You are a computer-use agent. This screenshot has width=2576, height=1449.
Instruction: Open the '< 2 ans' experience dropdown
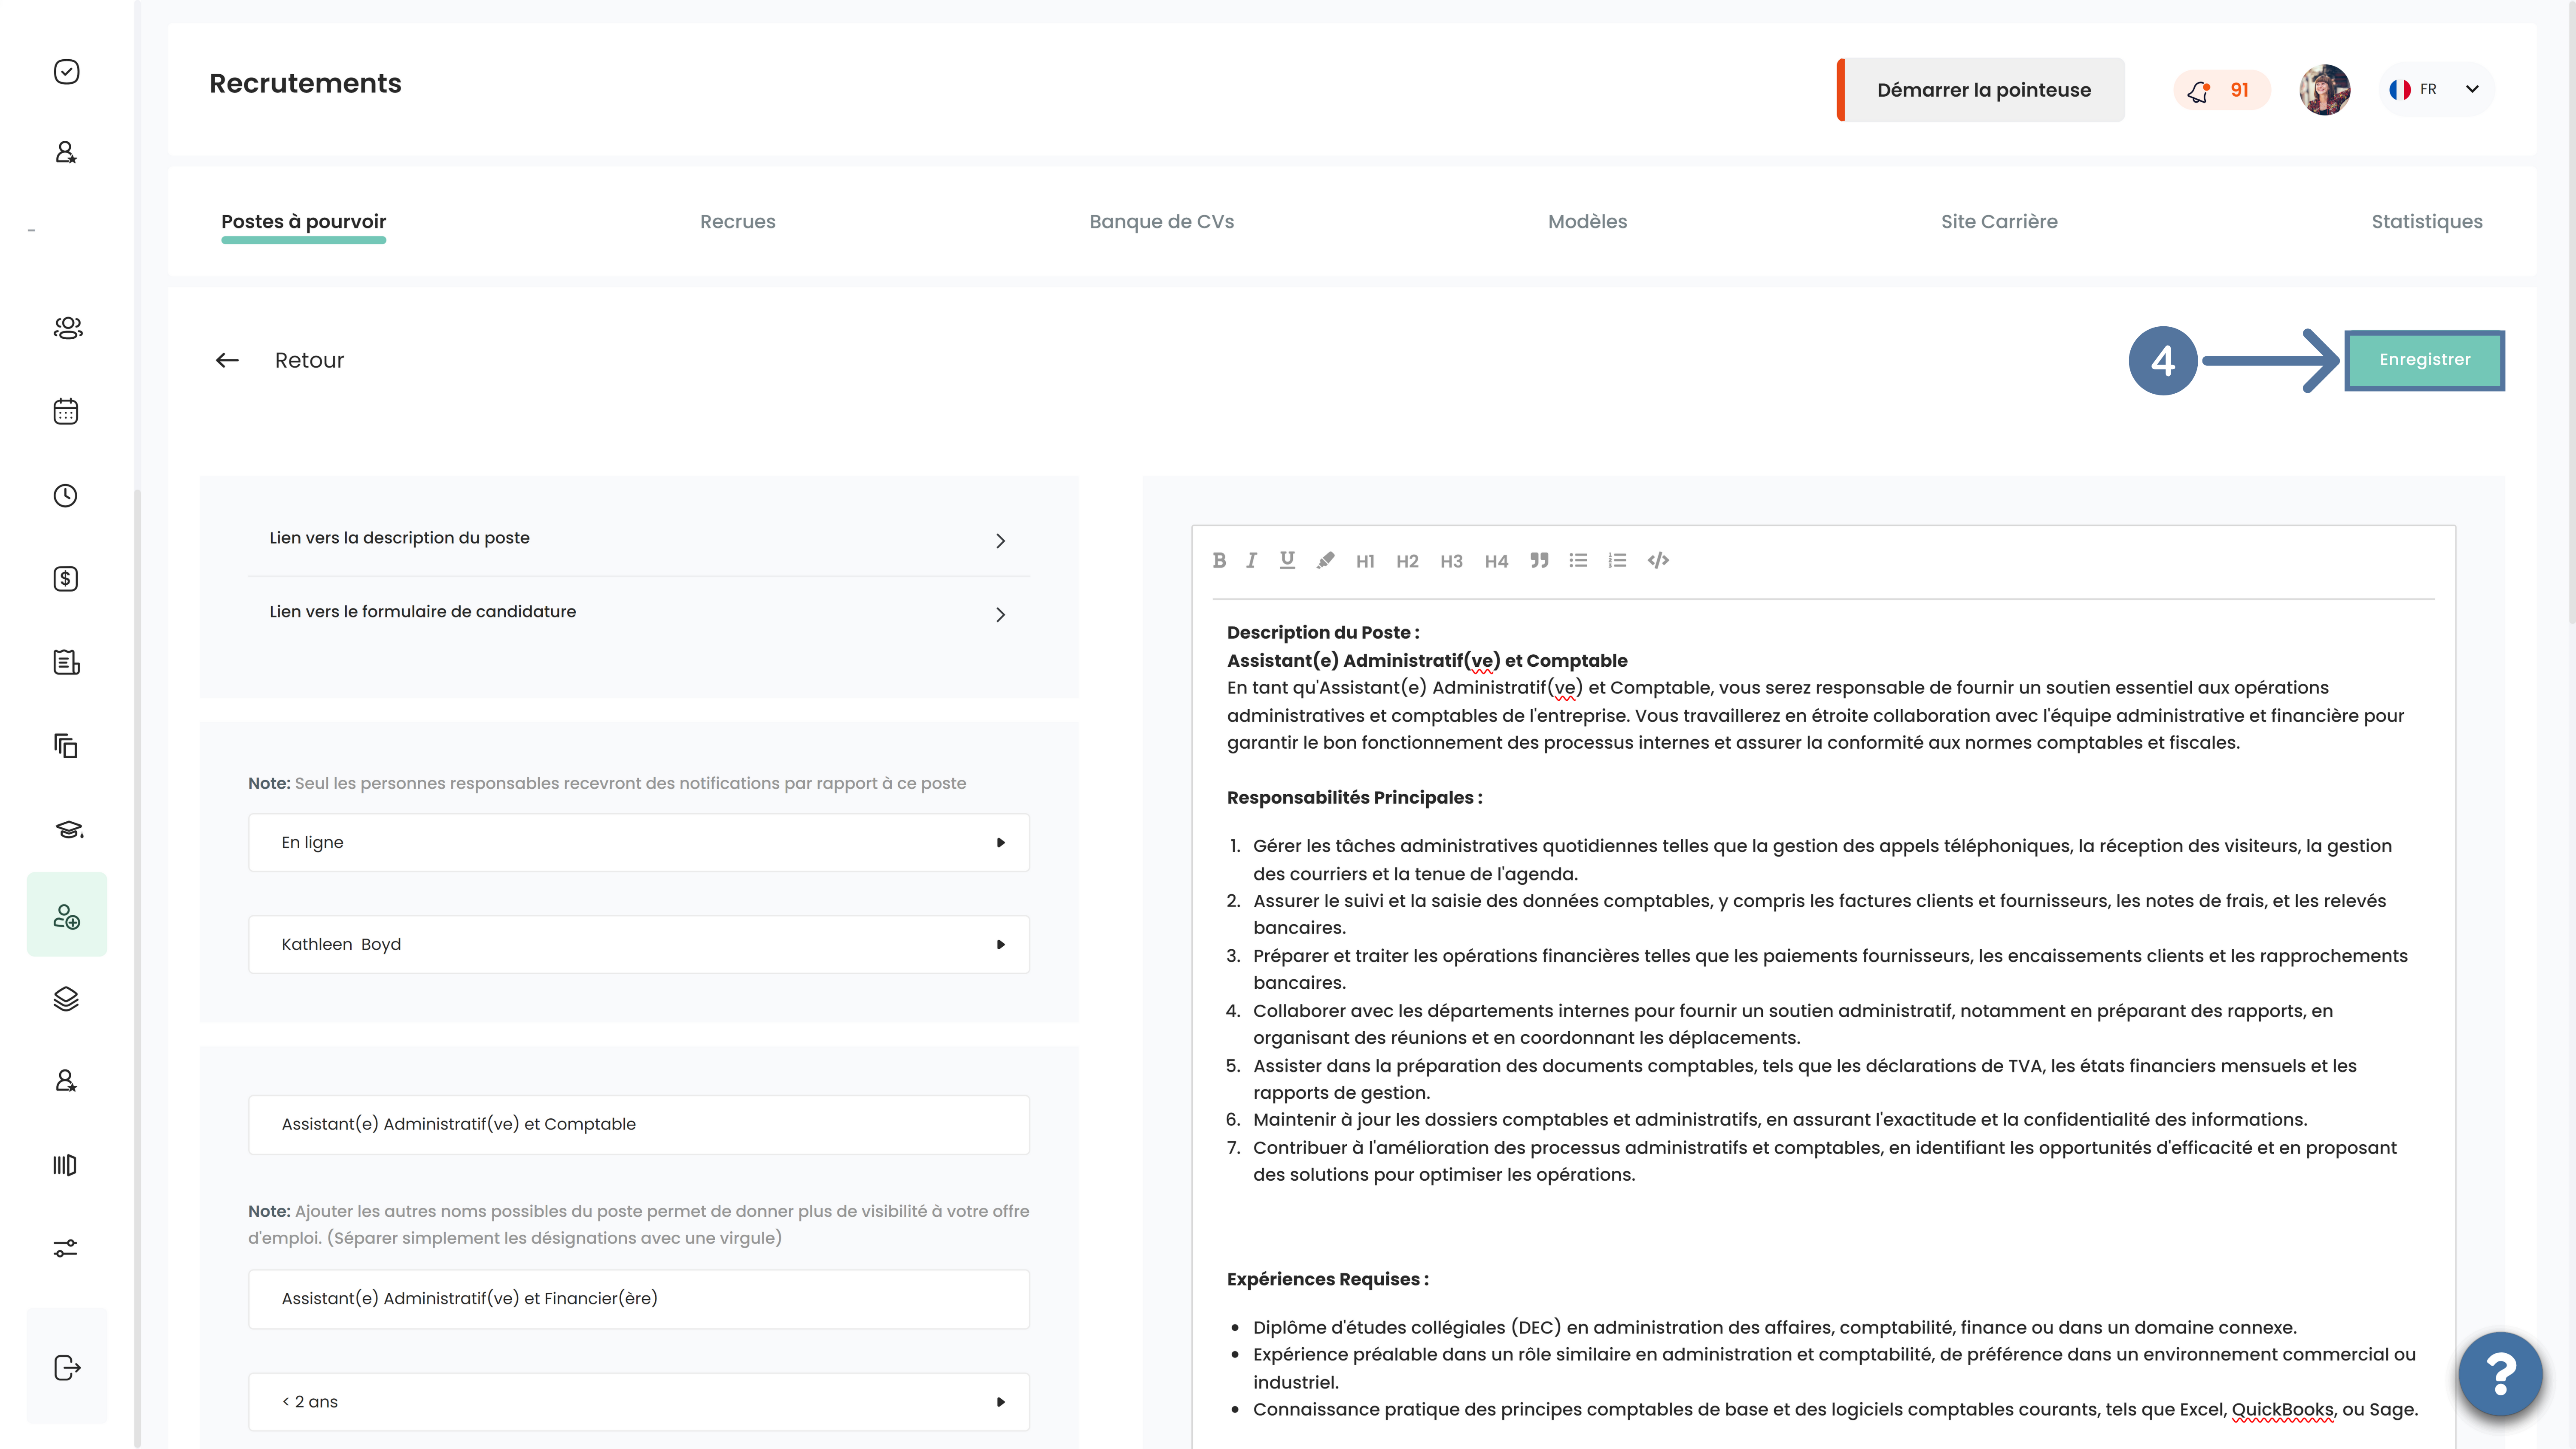point(639,1402)
